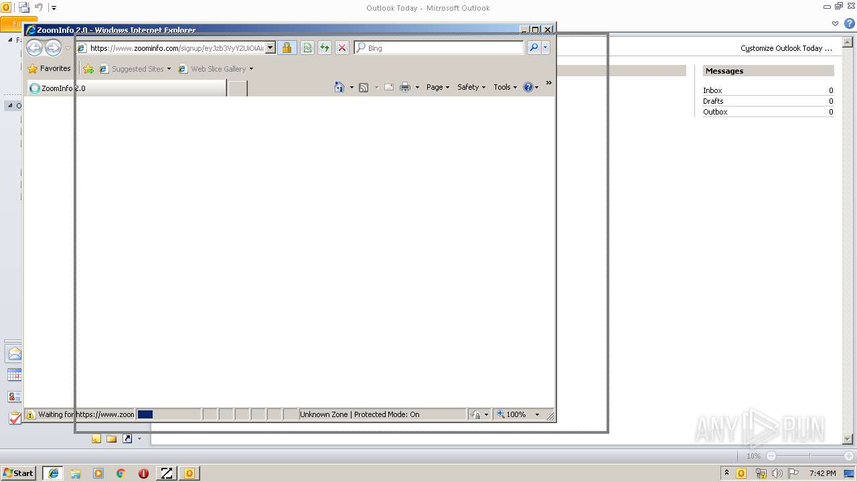The width and height of the screenshot is (857, 482).
Task: Open Outbox in Outlook Messages
Action: (715, 112)
